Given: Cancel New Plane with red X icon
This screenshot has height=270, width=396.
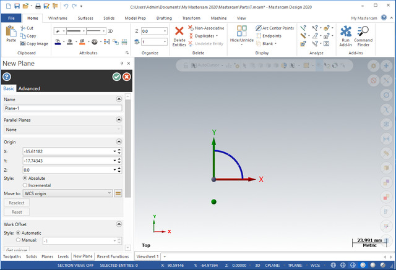Looking at the screenshot, I should click(x=126, y=77).
